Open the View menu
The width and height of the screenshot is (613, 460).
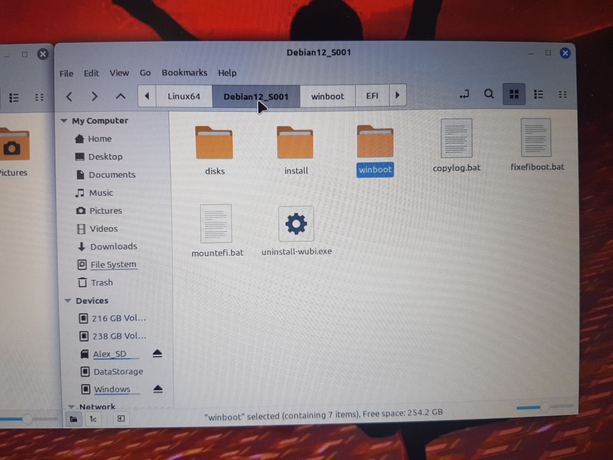pyautogui.click(x=119, y=73)
